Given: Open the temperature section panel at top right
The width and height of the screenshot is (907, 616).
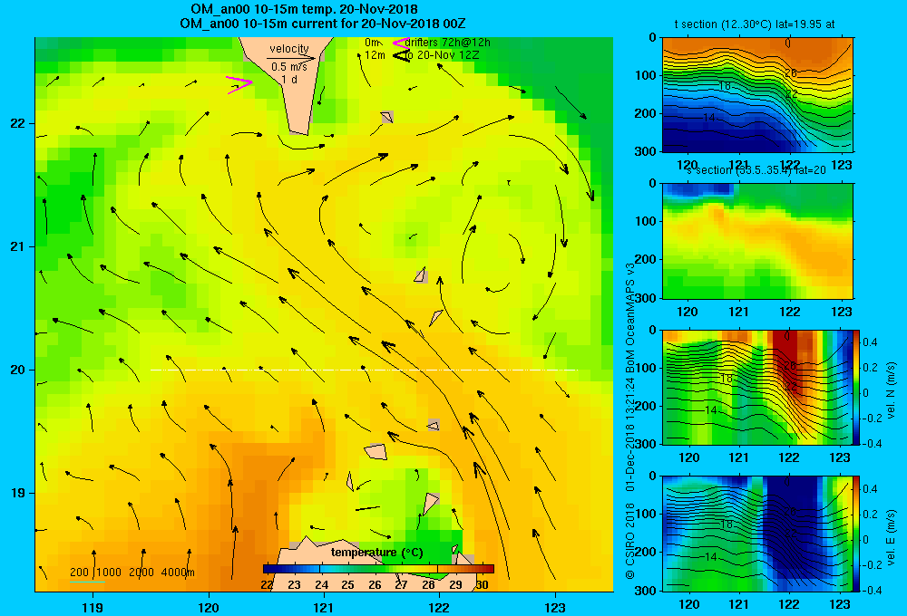Looking at the screenshot, I should pyautogui.click(x=757, y=95).
